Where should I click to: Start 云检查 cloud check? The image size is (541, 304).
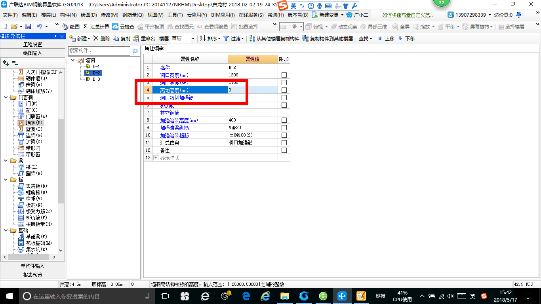tap(123, 27)
